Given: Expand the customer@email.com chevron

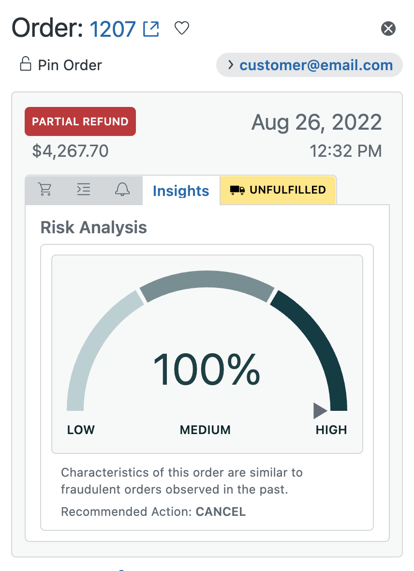Looking at the screenshot, I should (230, 65).
